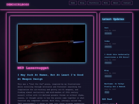The image size is (139, 104).
Task: Select the General tag under 404 Error post
Action: tap(108, 63)
